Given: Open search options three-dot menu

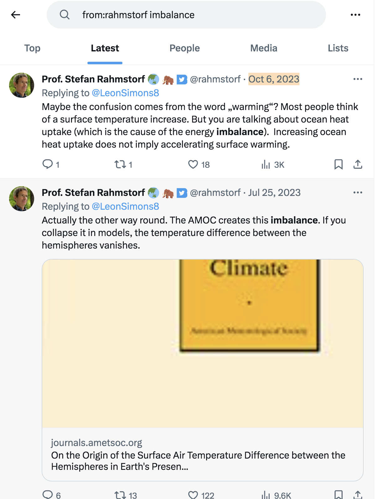Looking at the screenshot, I should pos(355,15).
